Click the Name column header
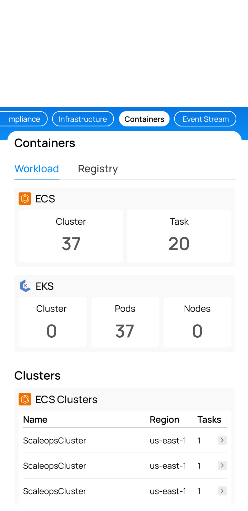 pyautogui.click(x=35, y=420)
